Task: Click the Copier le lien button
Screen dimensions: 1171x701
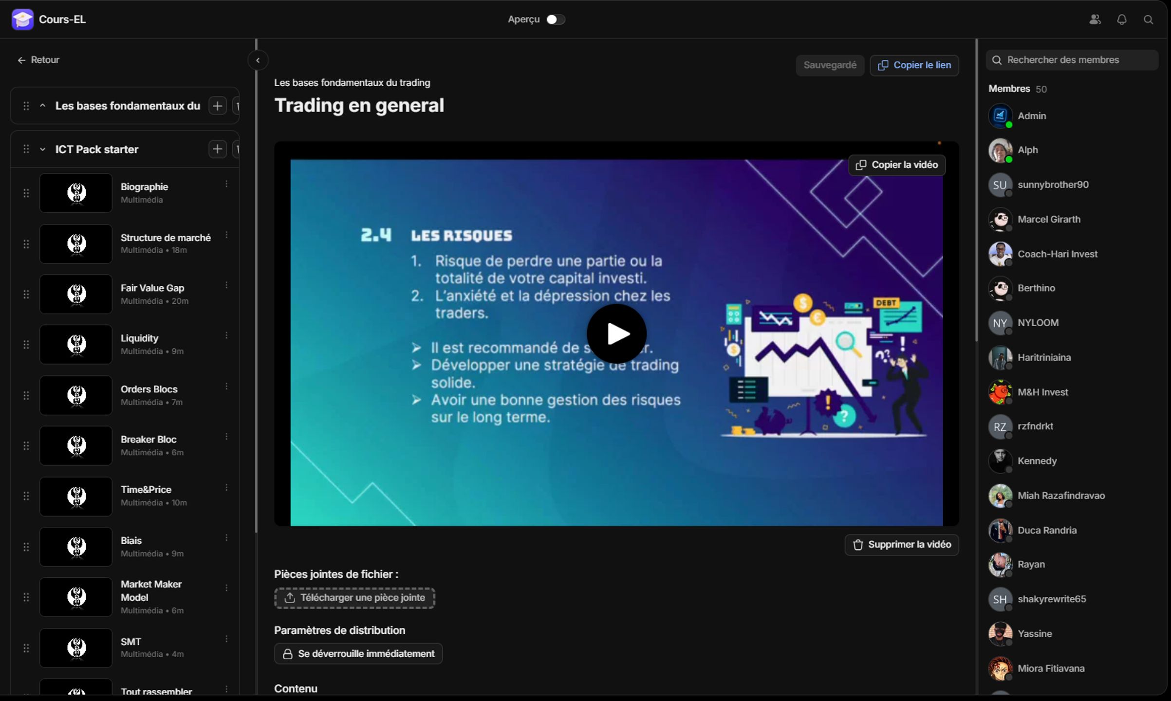Action: (x=914, y=65)
